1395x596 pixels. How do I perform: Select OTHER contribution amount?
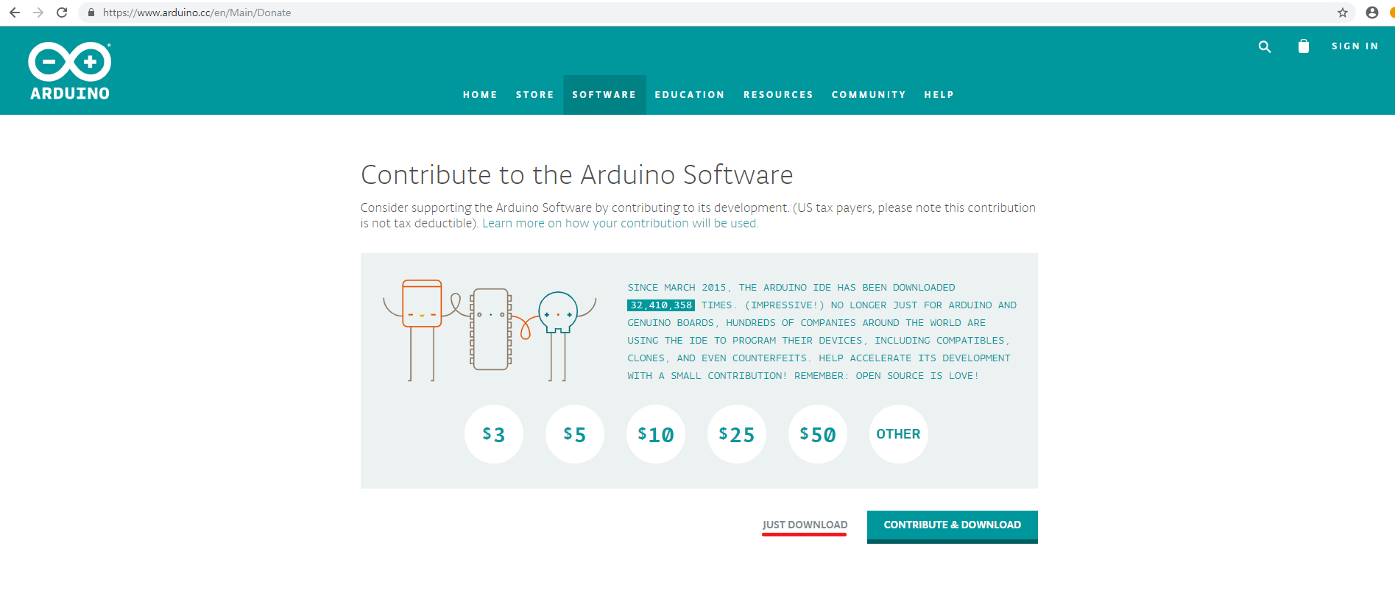pos(899,434)
